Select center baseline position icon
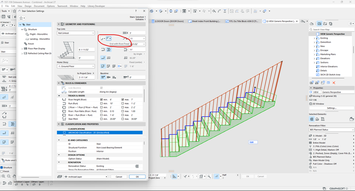The image size is (355, 191). 109,77
